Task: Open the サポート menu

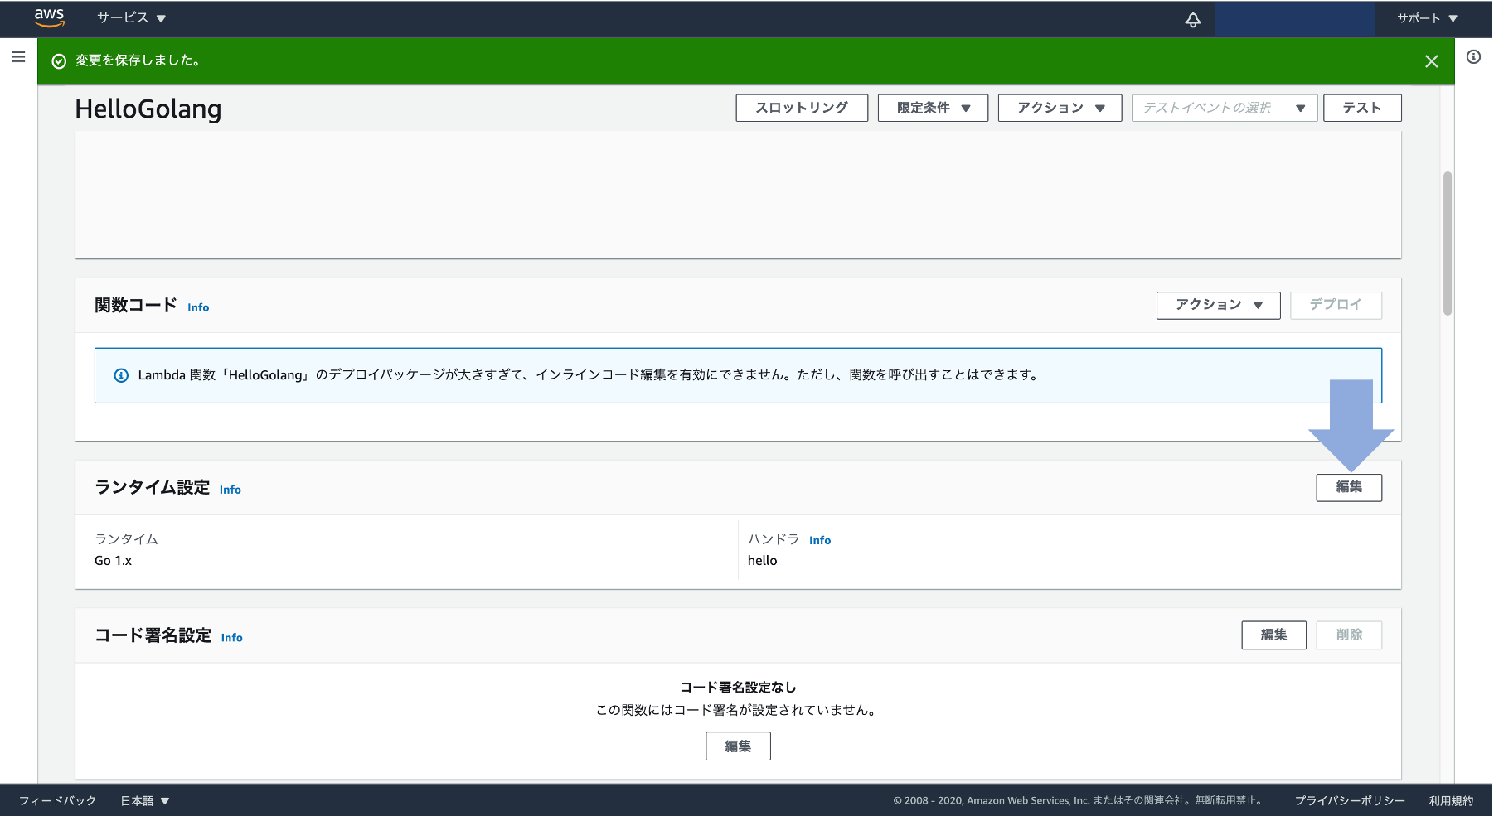Action: pos(1426,18)
